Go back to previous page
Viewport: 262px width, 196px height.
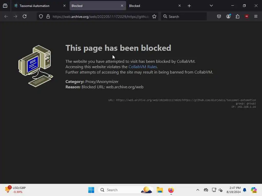click(6, 16)
